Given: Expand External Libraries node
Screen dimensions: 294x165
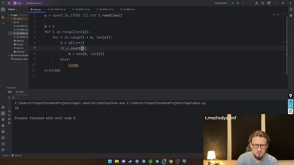Looking at the screenshot, I should click(x=8, y=55).
